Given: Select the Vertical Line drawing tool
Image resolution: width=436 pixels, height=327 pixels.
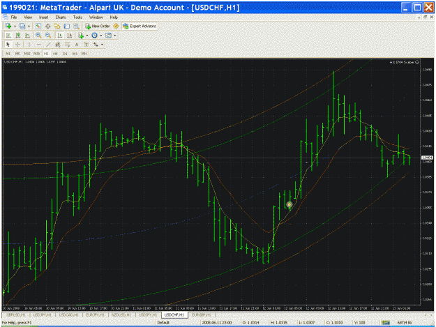Looking at the screenshot, I should point(29,45).
